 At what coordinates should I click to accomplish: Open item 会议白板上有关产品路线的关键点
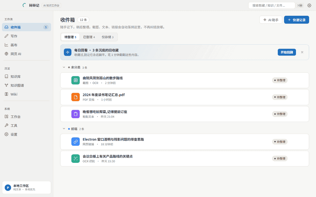[184, 158]
